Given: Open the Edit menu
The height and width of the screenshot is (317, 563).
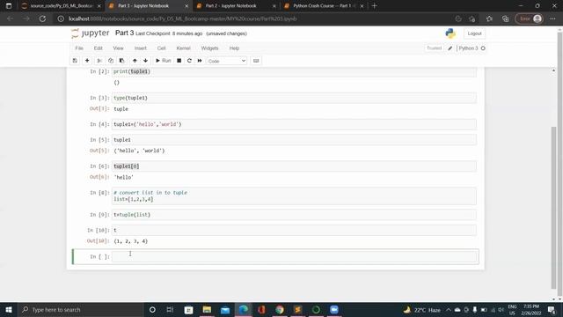Looking at the screenshot, I should coord(98,48).
